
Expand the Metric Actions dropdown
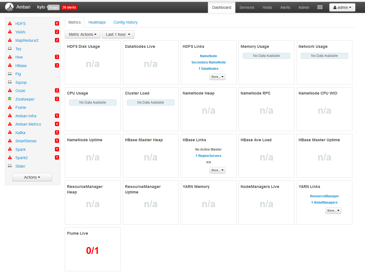[x=83, y=34]
